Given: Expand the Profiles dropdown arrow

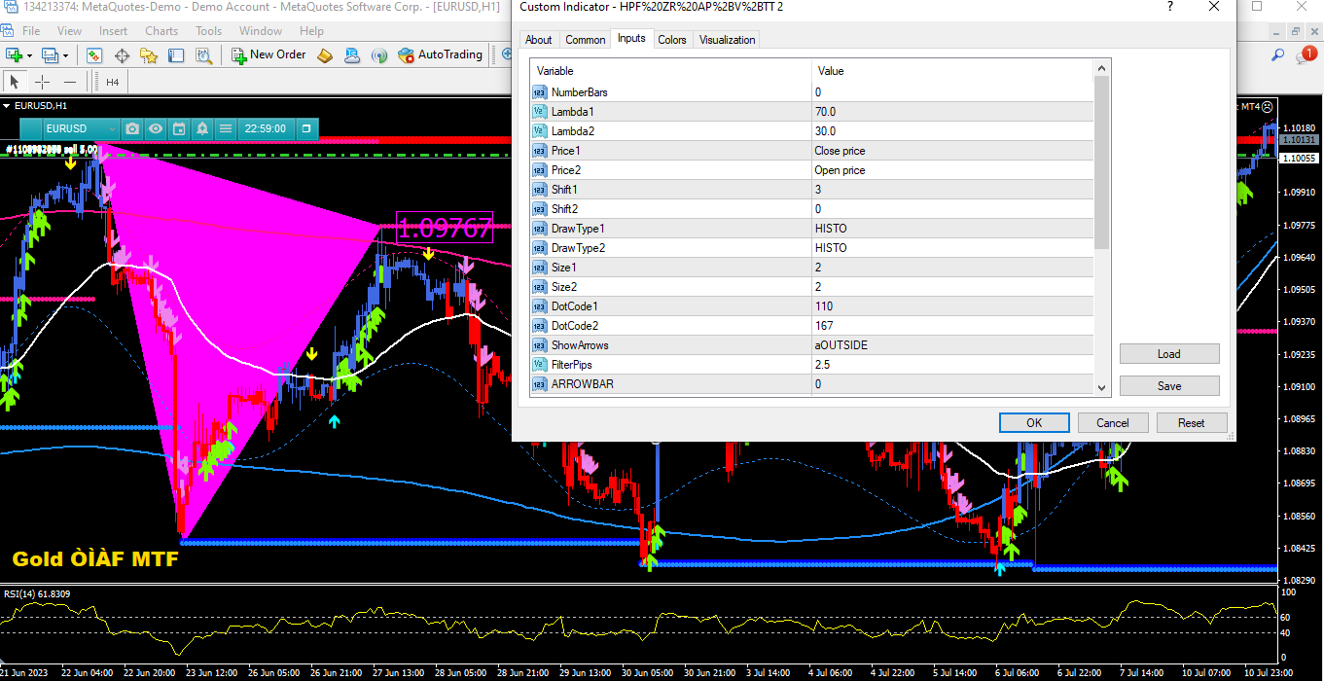Looking at the screenshot, I should (64, 55).
